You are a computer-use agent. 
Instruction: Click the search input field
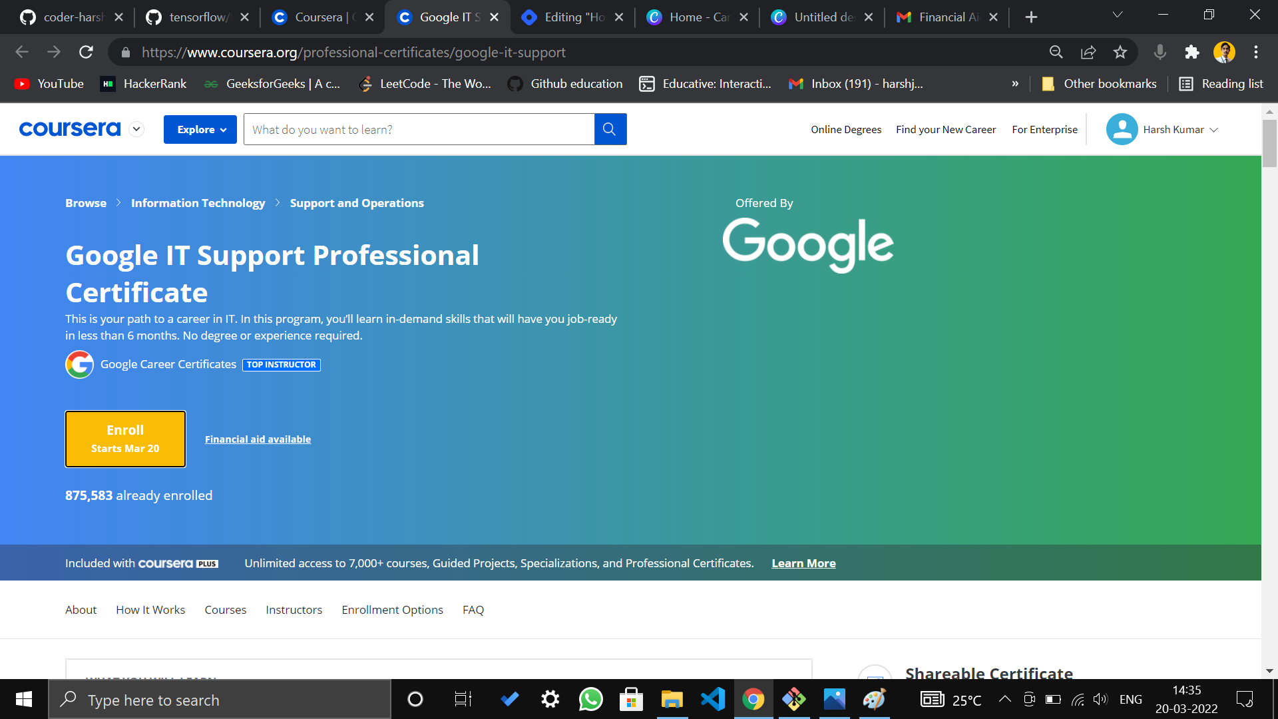(x=419, y=129)
